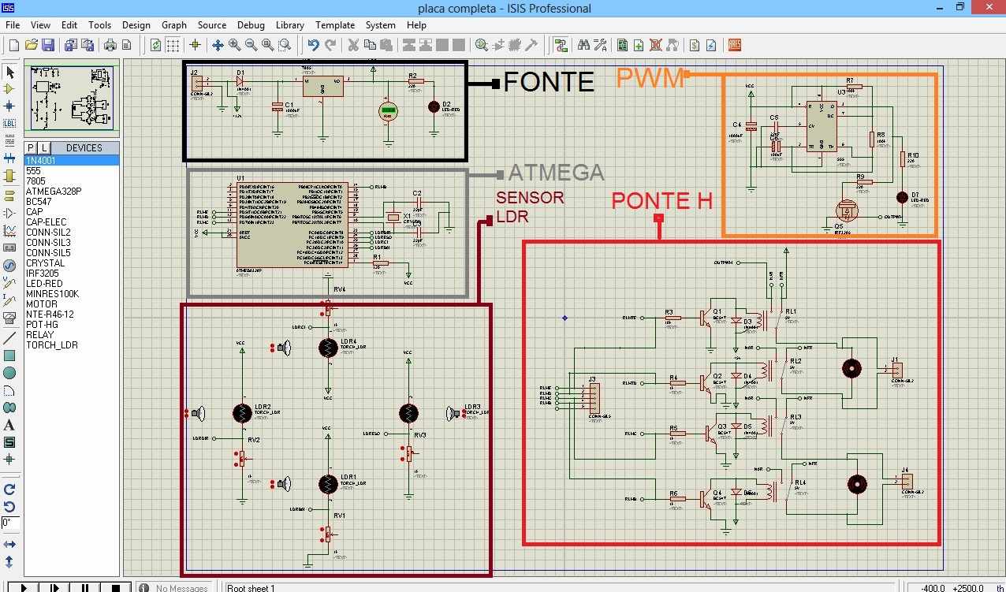Select MOTOR in devices list
The height and width of the screenshot is (592, 1006).
click(x=72, y=303)
